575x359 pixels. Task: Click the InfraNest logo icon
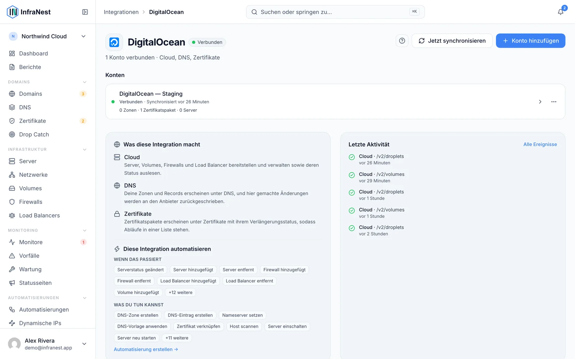[x=13, y=12]
